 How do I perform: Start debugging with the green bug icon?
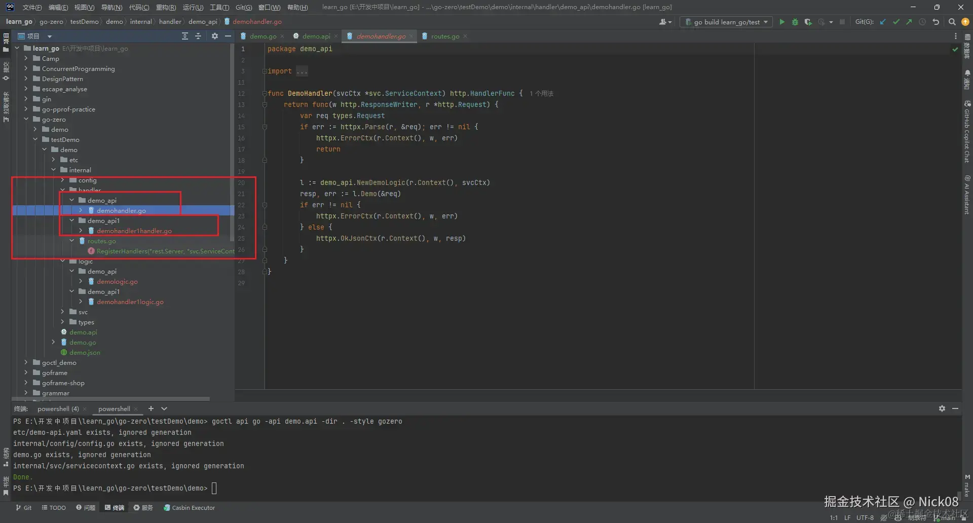coord(795,22)
